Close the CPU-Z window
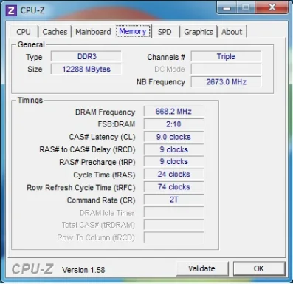Screen dimensions: 293x284 point(272,7)
